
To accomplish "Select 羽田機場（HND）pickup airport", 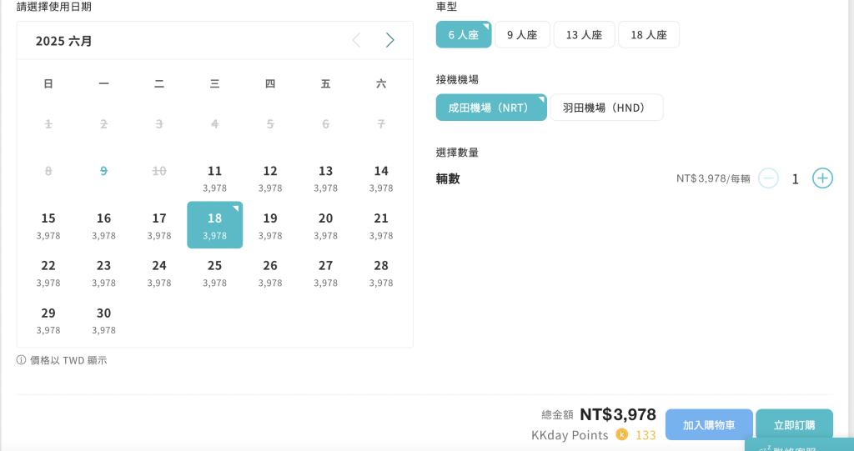I will coord(607,108).
